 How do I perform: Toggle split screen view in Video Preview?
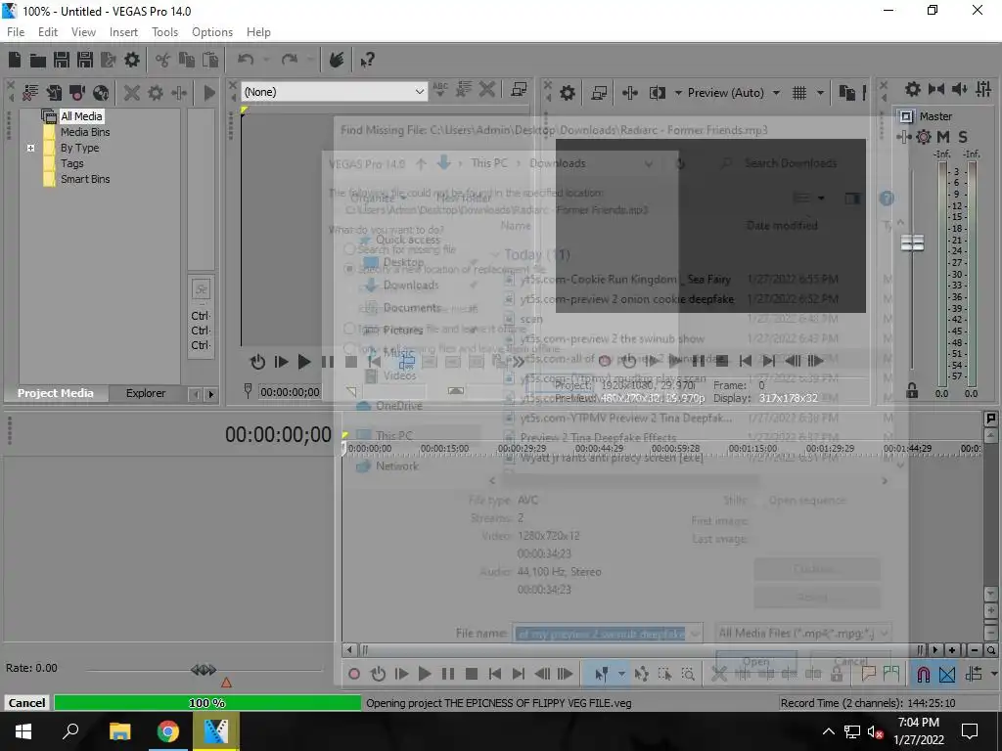[657, 93]
